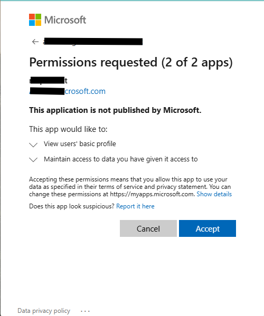Viewport: 264px width, 316px height.
Task: Open the publisher domain link ending crosoft.com
Action: pos(68,91)
